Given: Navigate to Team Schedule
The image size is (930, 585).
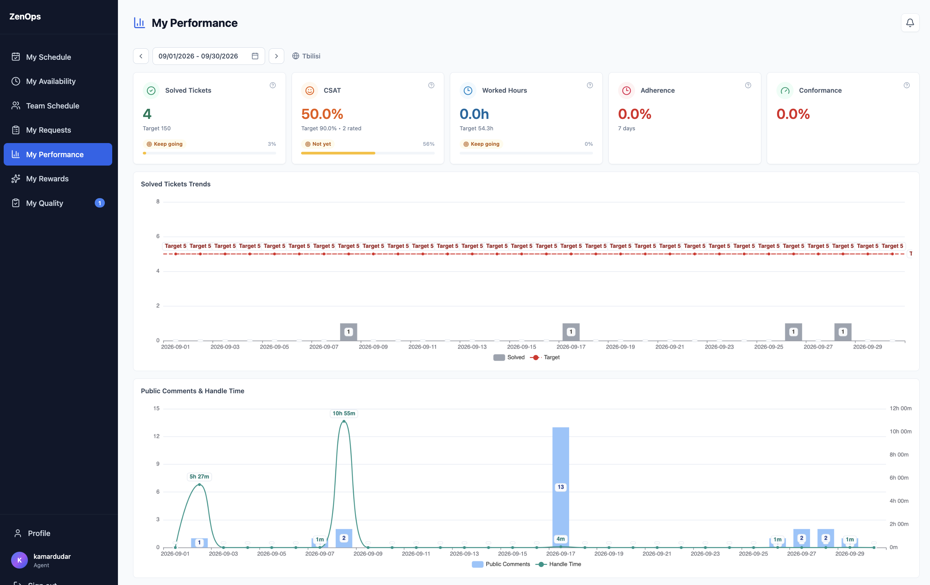Looking at the screenshot, I should (58, 106).
